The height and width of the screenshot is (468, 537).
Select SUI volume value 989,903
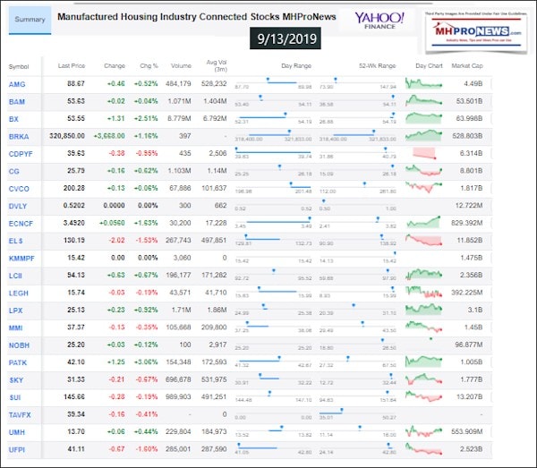pos(178,396)
